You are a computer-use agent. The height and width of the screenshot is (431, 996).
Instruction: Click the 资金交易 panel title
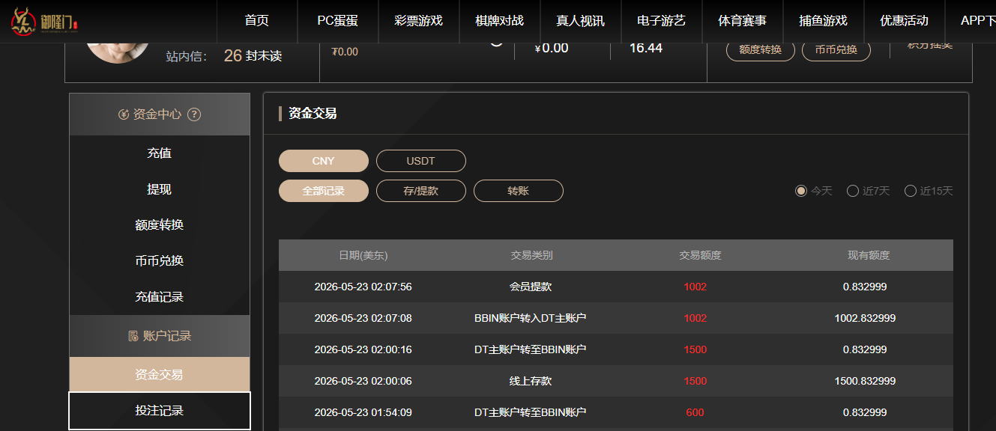(x=313, y=114)
